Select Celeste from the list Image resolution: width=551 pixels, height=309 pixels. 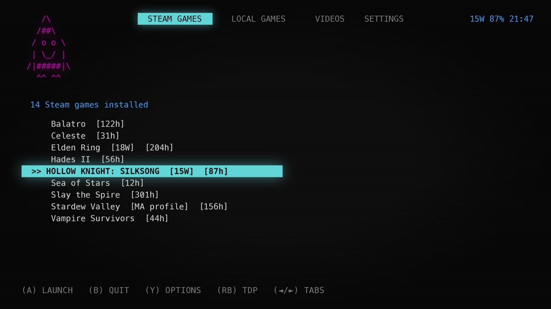tap(85, 136)
